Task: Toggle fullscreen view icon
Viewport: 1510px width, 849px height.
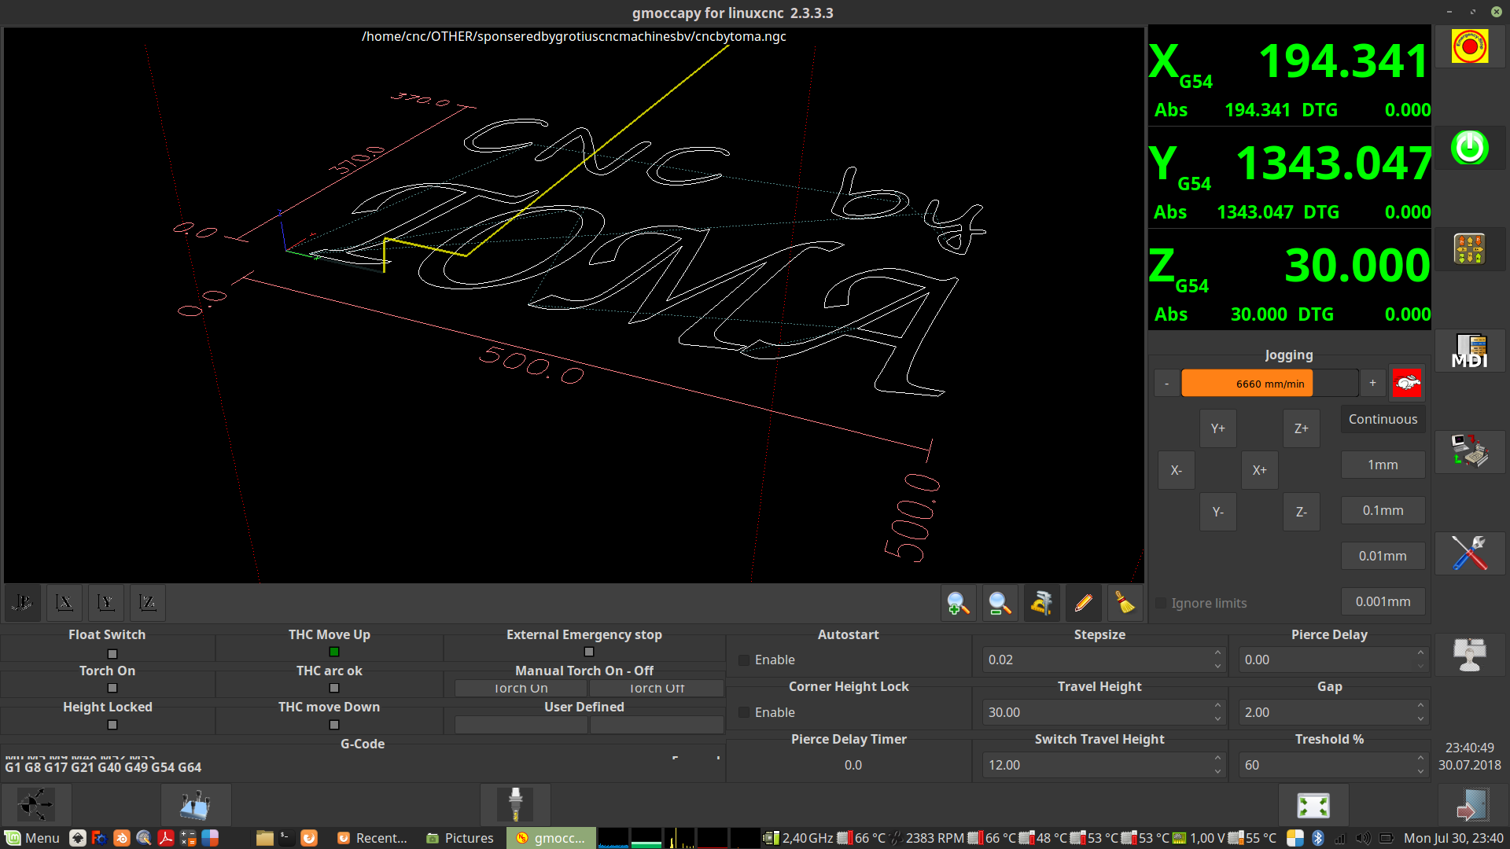Action: click(1313, 806)
